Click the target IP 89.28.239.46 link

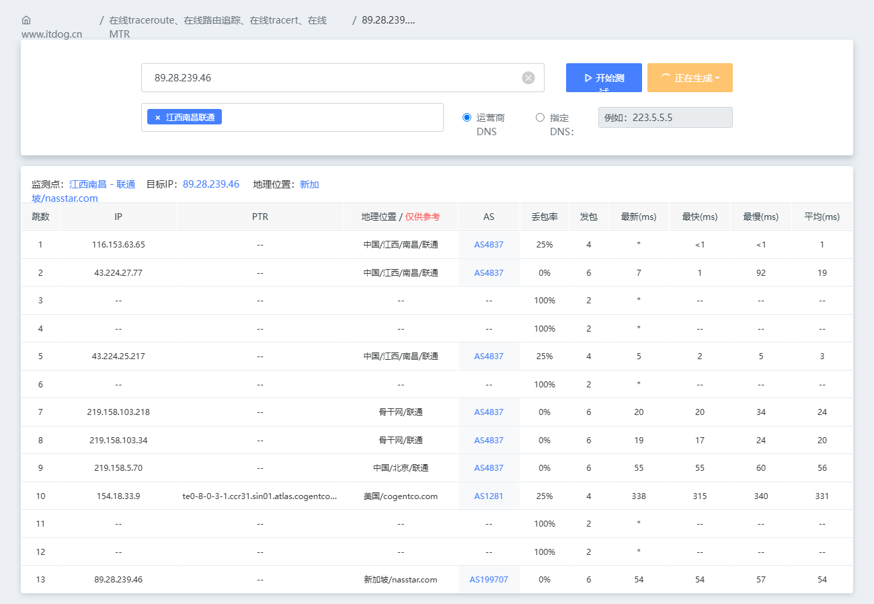pos(211,184)
